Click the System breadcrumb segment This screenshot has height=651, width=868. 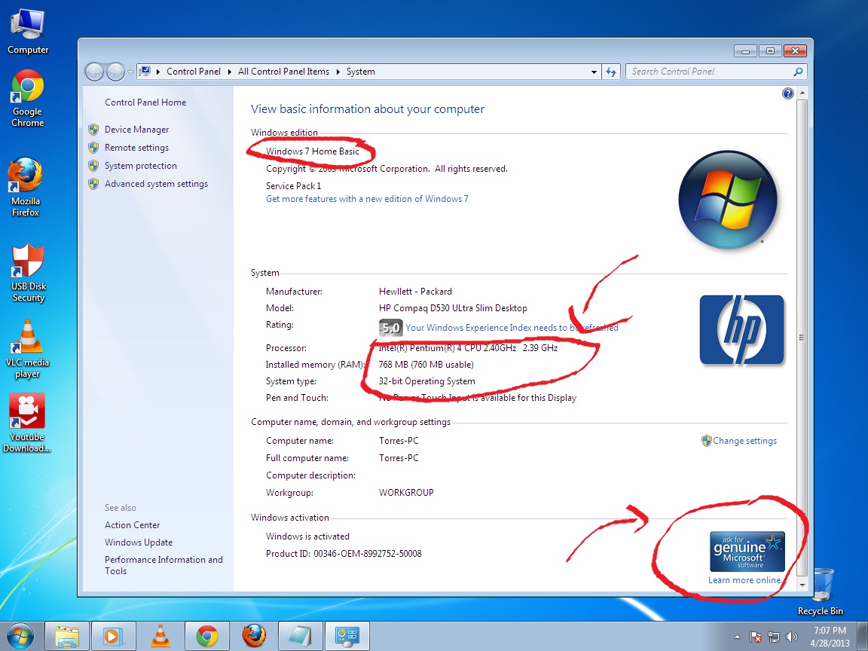coord(360,72)
